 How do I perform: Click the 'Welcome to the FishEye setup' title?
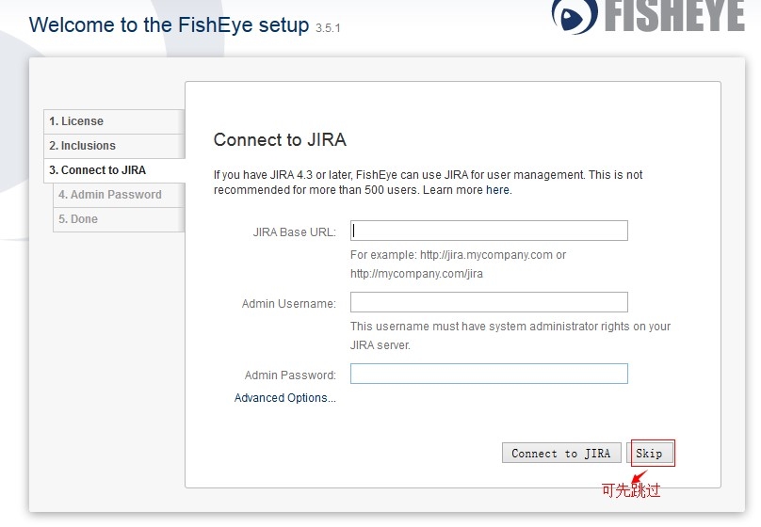169,24
